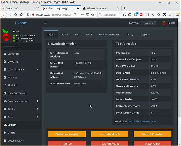Select the System tab

[51, 34]
